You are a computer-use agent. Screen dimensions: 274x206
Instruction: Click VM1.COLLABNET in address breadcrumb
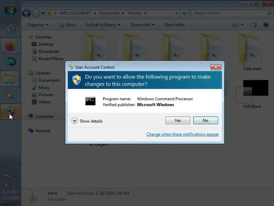(75, 13)
